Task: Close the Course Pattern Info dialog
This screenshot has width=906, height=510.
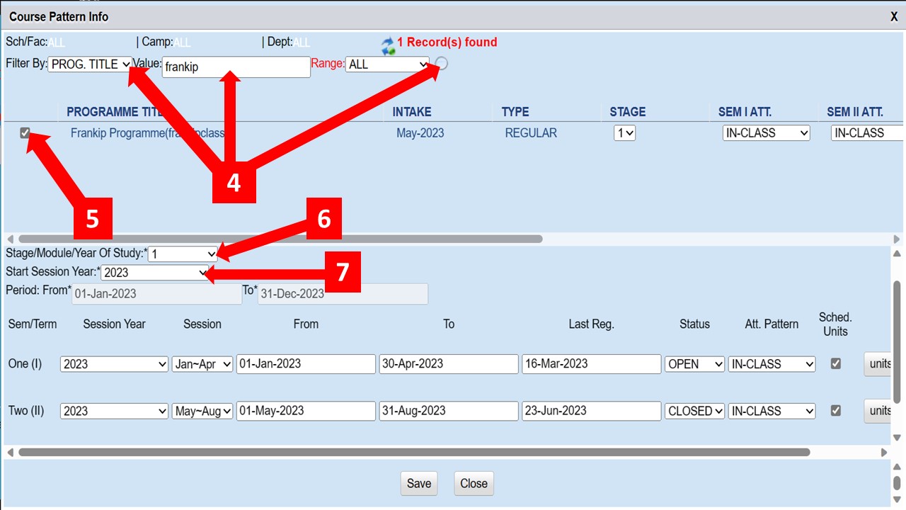Action: (893, 17)
